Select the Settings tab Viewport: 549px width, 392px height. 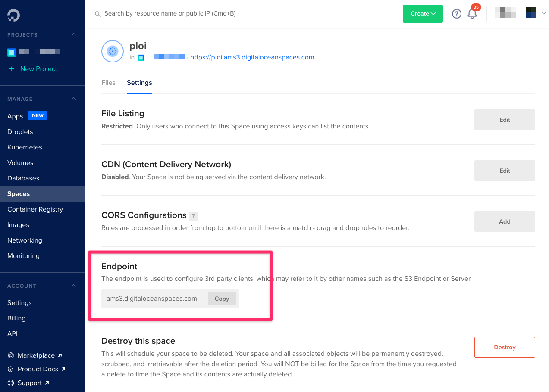click(x=139, y=83)
